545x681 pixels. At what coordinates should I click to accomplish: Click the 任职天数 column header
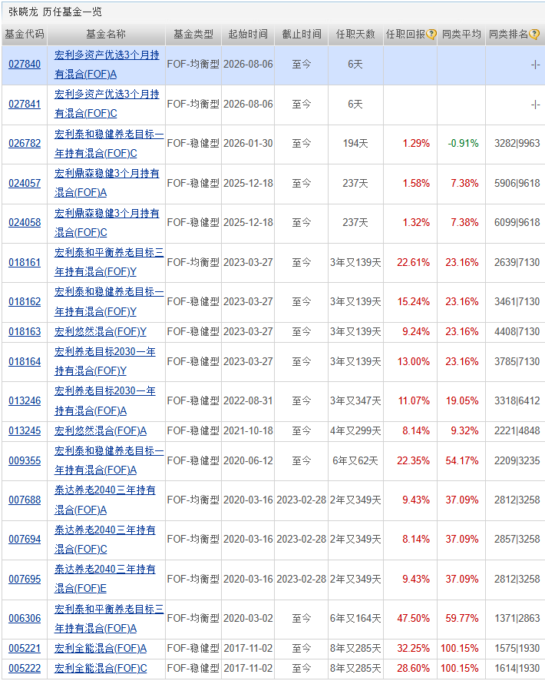[x=355, y=35]
